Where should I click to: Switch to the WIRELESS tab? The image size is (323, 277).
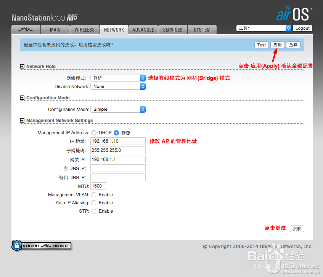pos(84,29)
